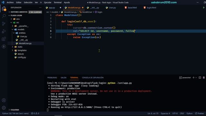
Task: Open the Ayuda menu
Action: [x=67, y=2]
